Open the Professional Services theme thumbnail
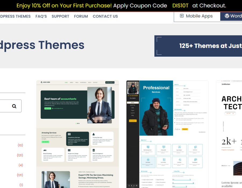Viewport: 242px width, 188px height. coord(168,134)
